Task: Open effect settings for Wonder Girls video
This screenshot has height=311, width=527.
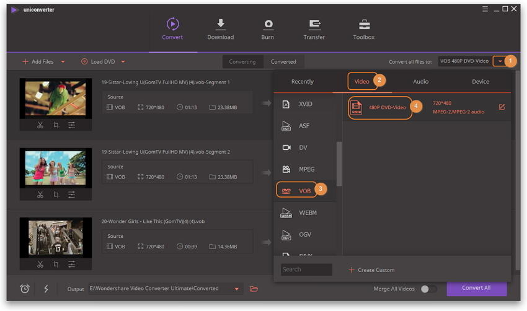Action: click(x=71, y=265)
